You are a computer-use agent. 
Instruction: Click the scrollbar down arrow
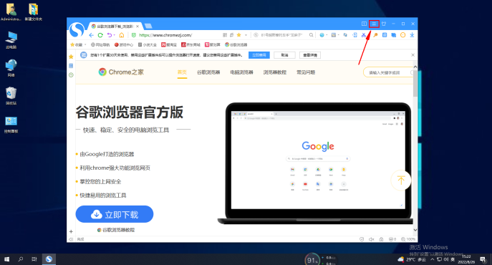[415, 230]
